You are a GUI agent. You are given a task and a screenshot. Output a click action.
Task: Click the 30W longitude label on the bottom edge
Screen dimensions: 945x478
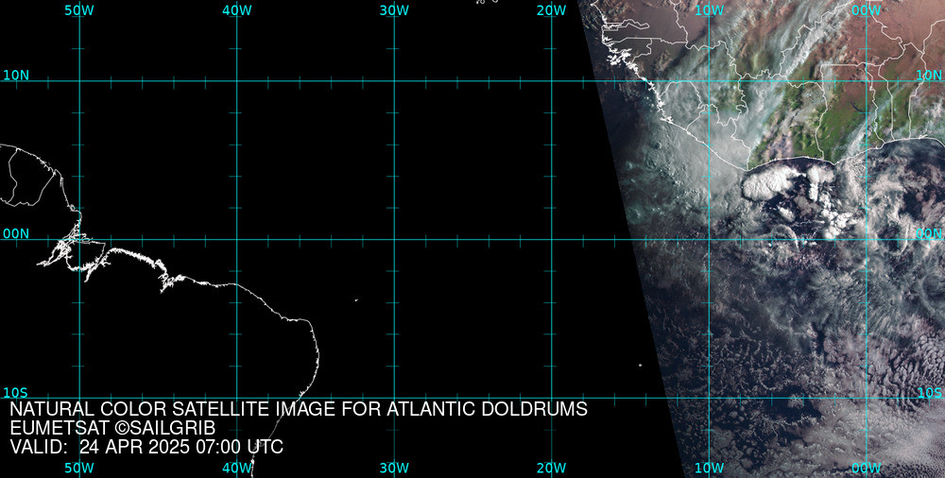pyautogui.click(x=394, y=468)
